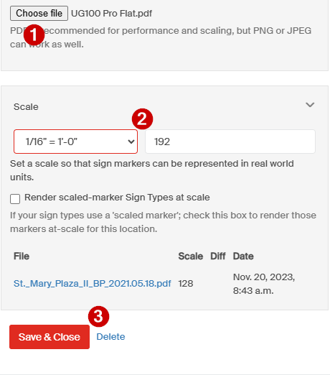This screenshot has width=330, height=375.
Task: Open the 1/16" = 1'-0" scale dropdown
Action: click(x=75, y=142)
